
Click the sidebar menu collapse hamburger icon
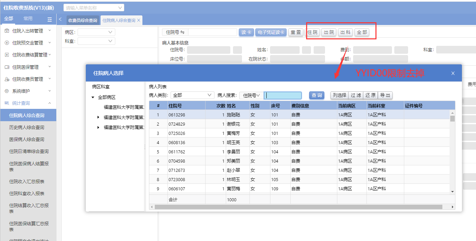[x=50, y=19]
